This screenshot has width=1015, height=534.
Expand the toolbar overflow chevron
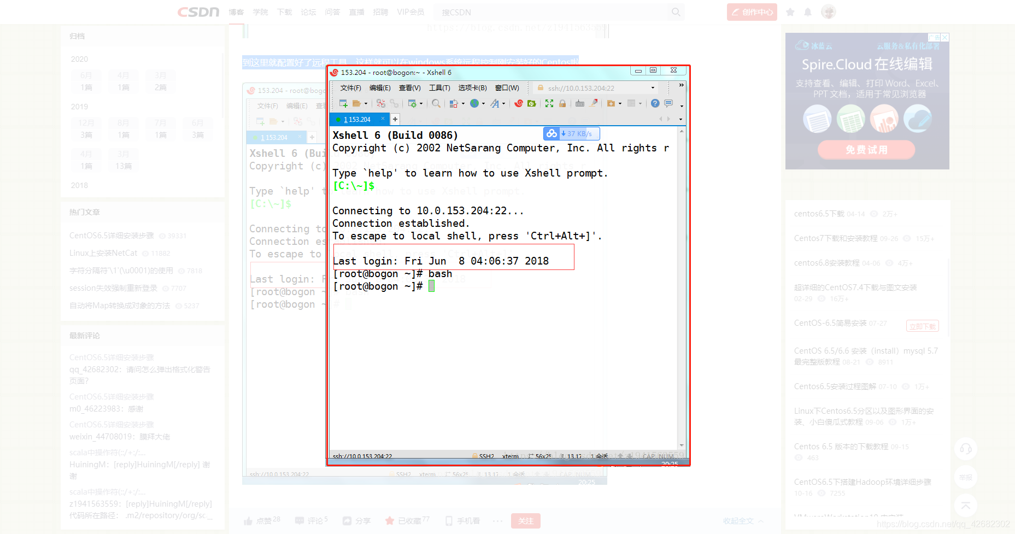tap(681, 85)
